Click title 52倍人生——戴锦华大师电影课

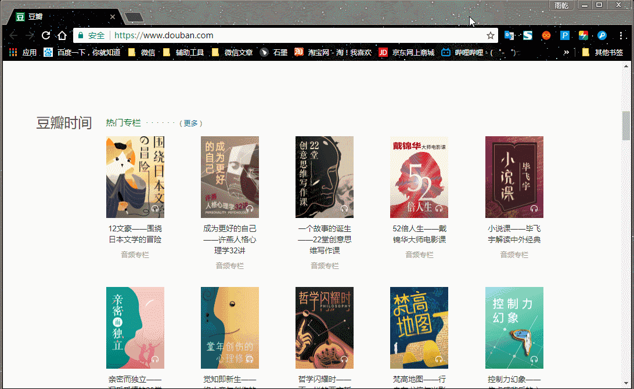click(419, 234)
